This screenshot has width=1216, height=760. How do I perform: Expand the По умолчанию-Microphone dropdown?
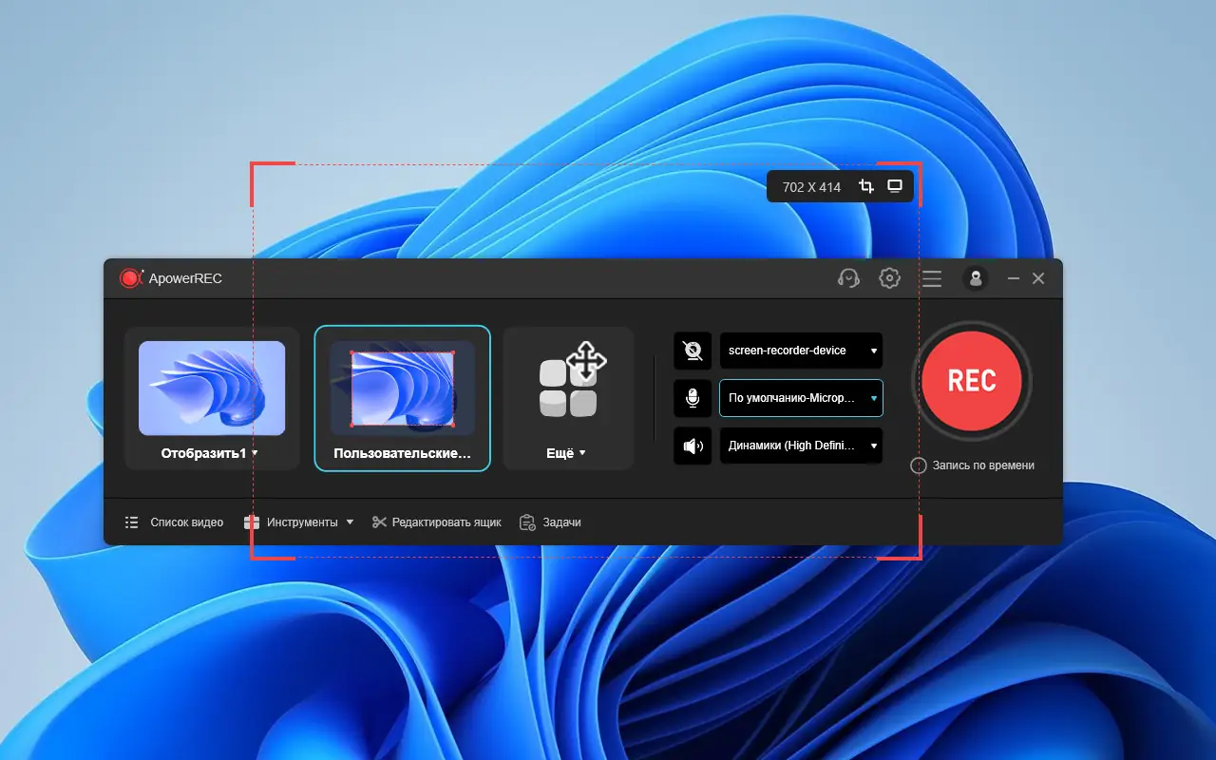point(801,398)
